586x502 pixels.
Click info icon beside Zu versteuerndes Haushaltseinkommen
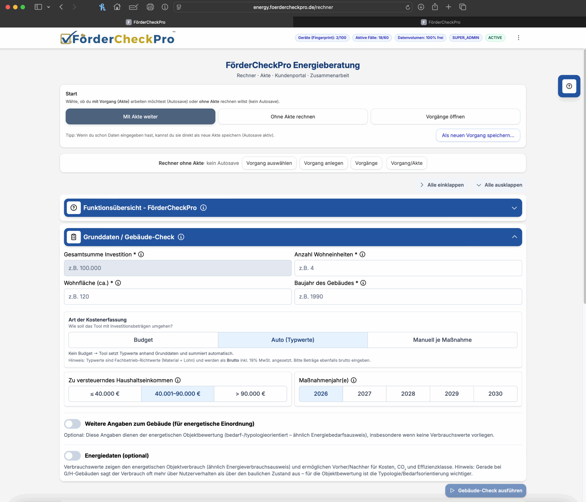point(178,380)
